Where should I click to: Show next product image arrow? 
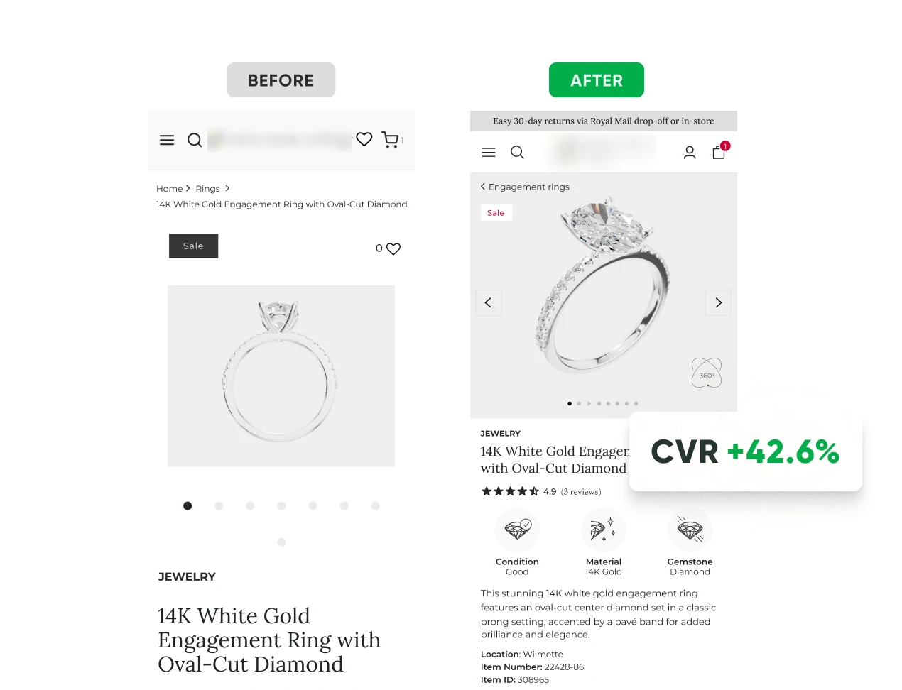[718, 302]
